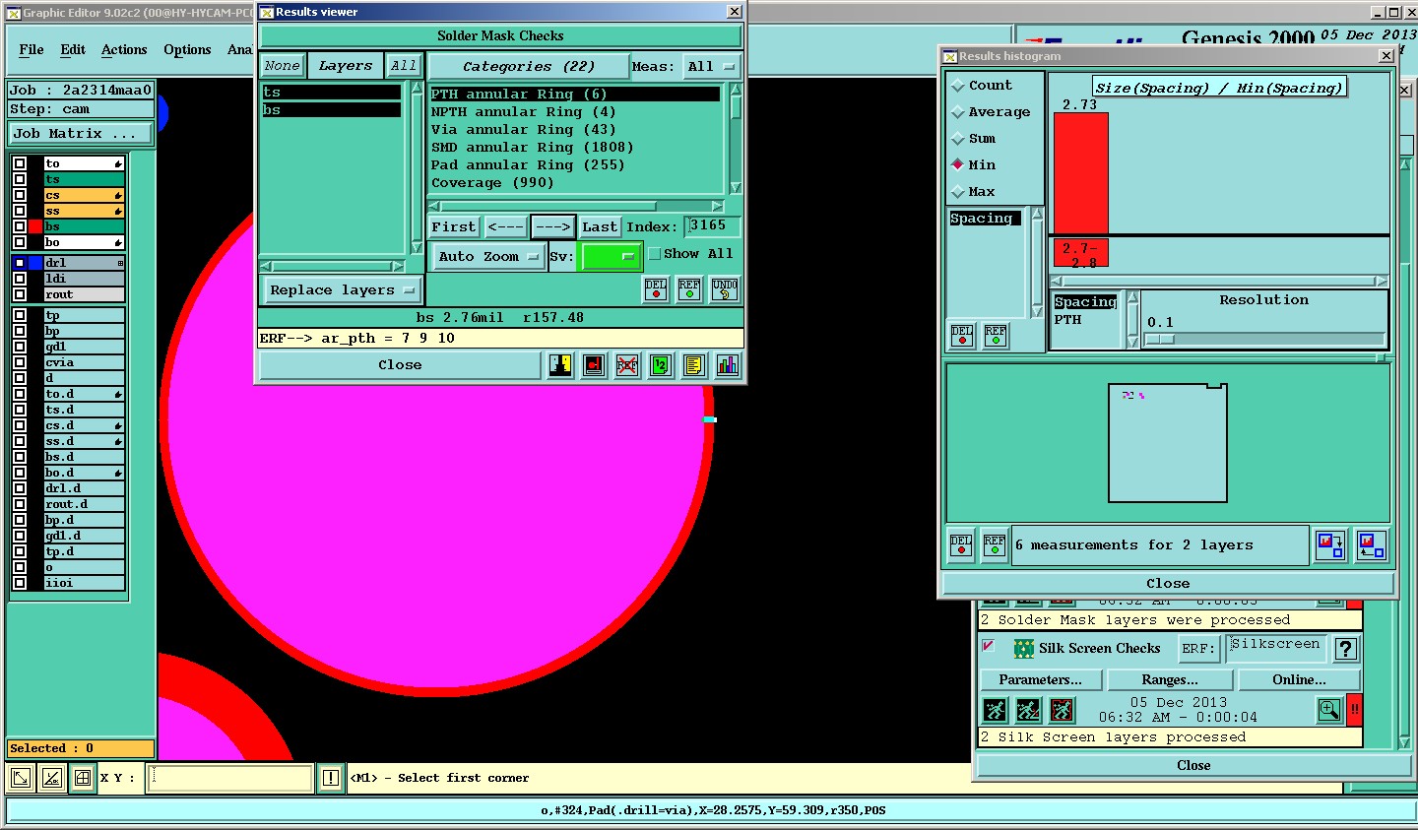
Task: Open Meas All dropdown
Action: click(x=711, y=67)
